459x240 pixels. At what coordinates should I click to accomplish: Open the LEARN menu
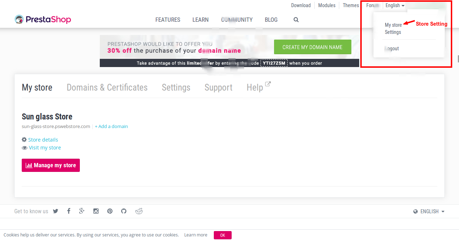(201, 20)
